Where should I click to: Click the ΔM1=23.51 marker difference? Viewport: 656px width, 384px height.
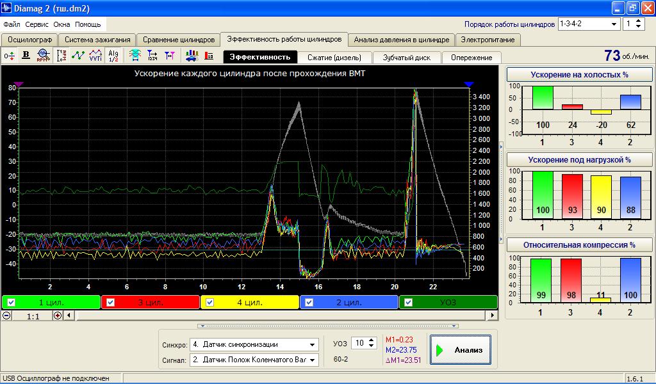pyautogui.click(x=404, y=360)
